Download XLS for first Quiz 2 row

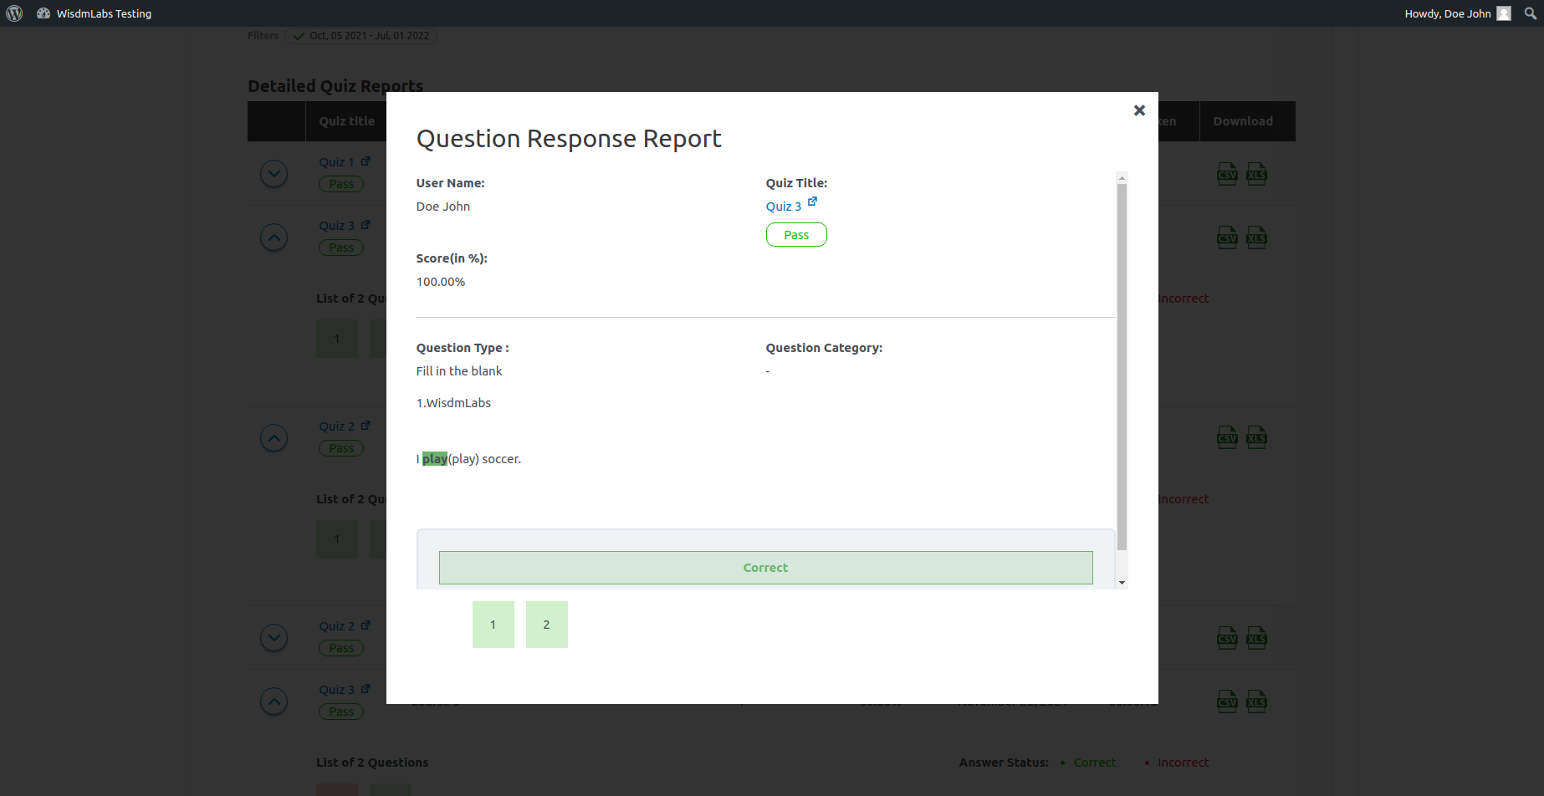point(1256,438)
